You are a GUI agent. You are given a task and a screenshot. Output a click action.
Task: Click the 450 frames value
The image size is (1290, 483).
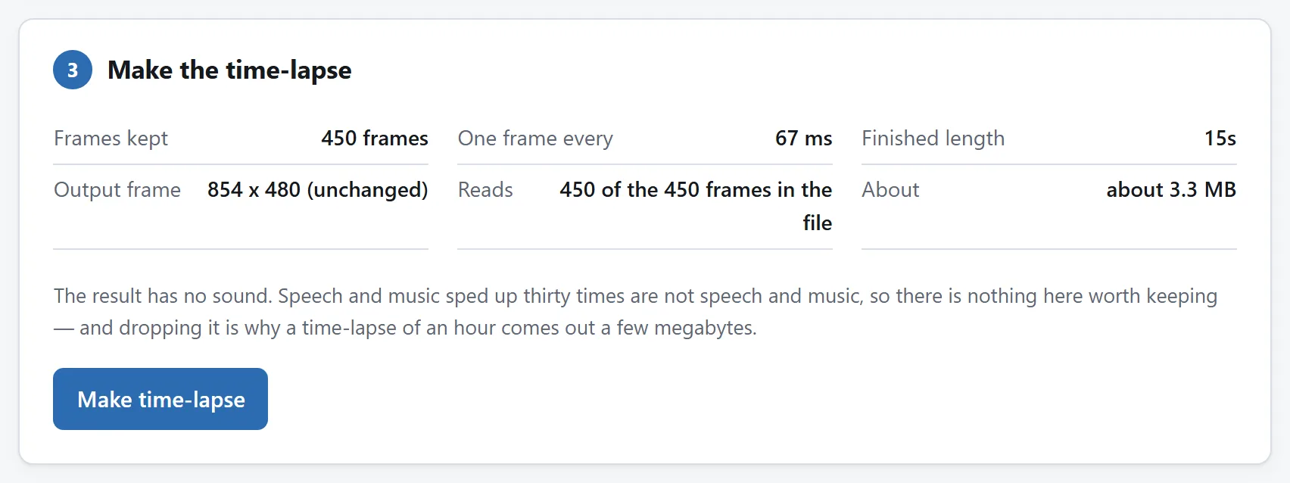(x=375, y=139)
